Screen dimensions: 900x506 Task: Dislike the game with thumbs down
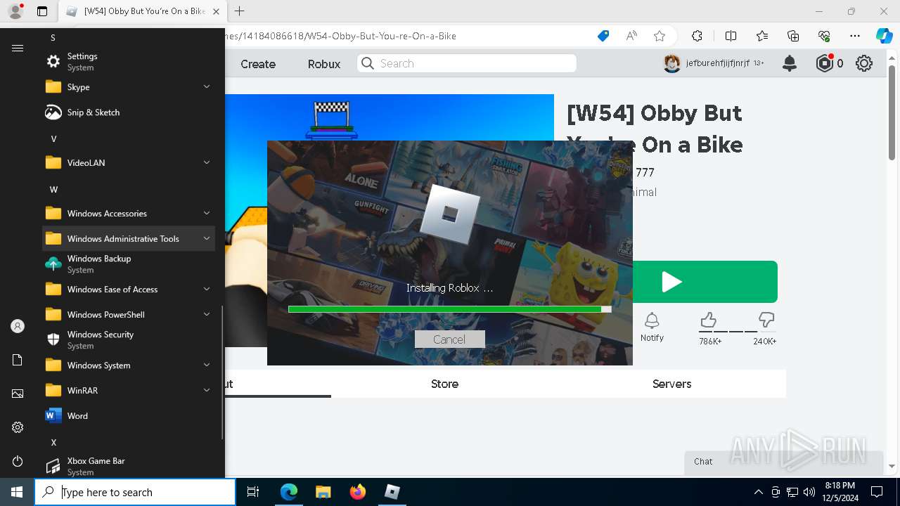click(x=766, y=321)
